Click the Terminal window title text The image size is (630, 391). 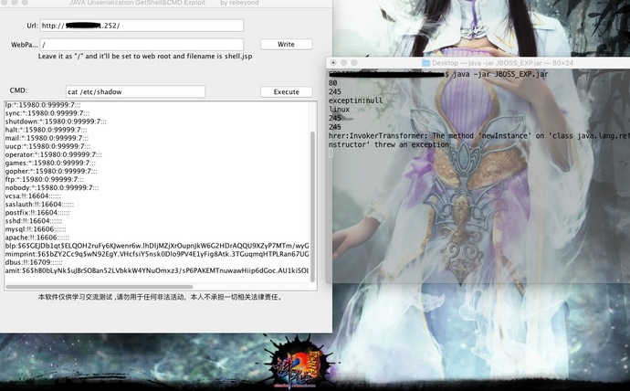[x=503, y=63]
